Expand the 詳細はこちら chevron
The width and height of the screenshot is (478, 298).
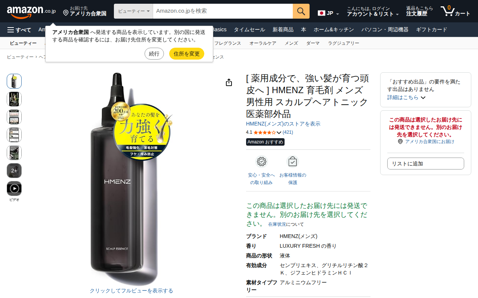[423, 98]
